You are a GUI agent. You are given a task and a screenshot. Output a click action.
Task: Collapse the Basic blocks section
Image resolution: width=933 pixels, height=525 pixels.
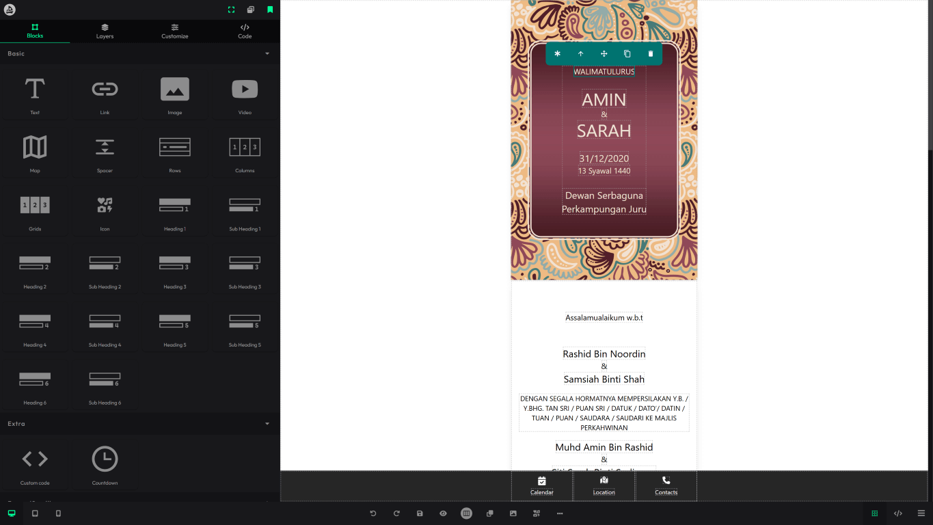267,53
